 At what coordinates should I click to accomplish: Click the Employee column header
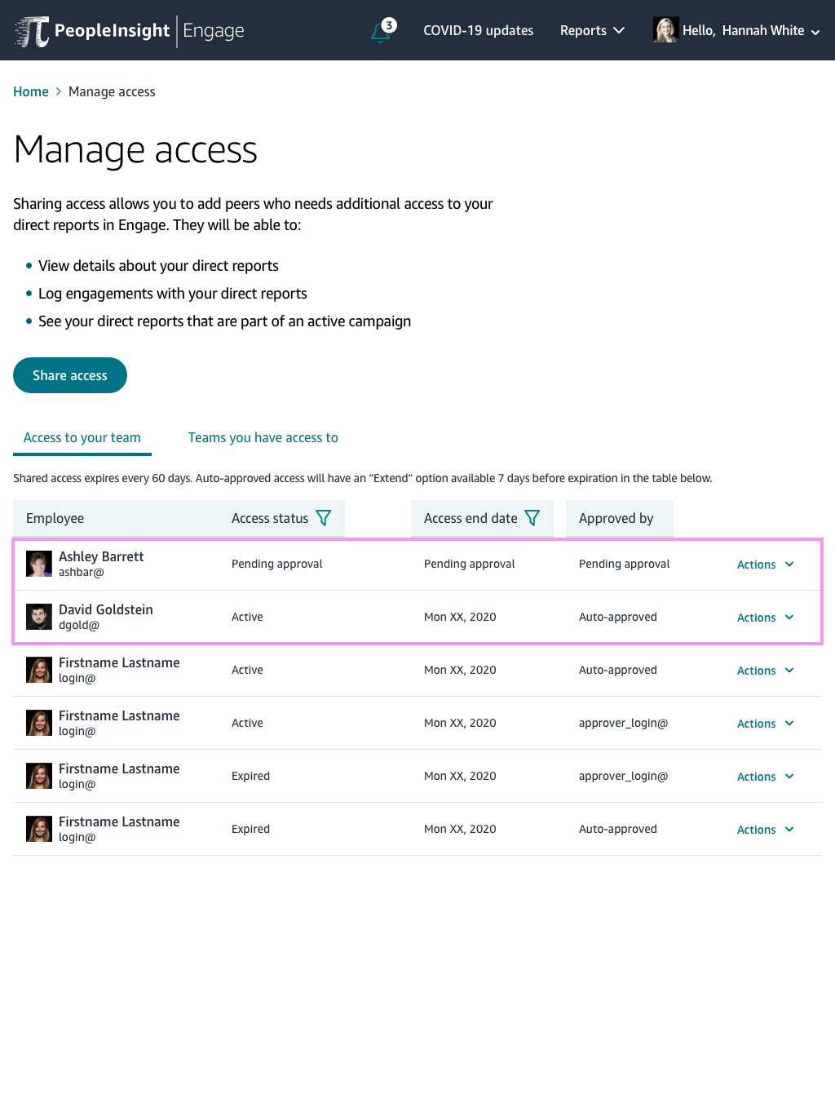(55, 518)
